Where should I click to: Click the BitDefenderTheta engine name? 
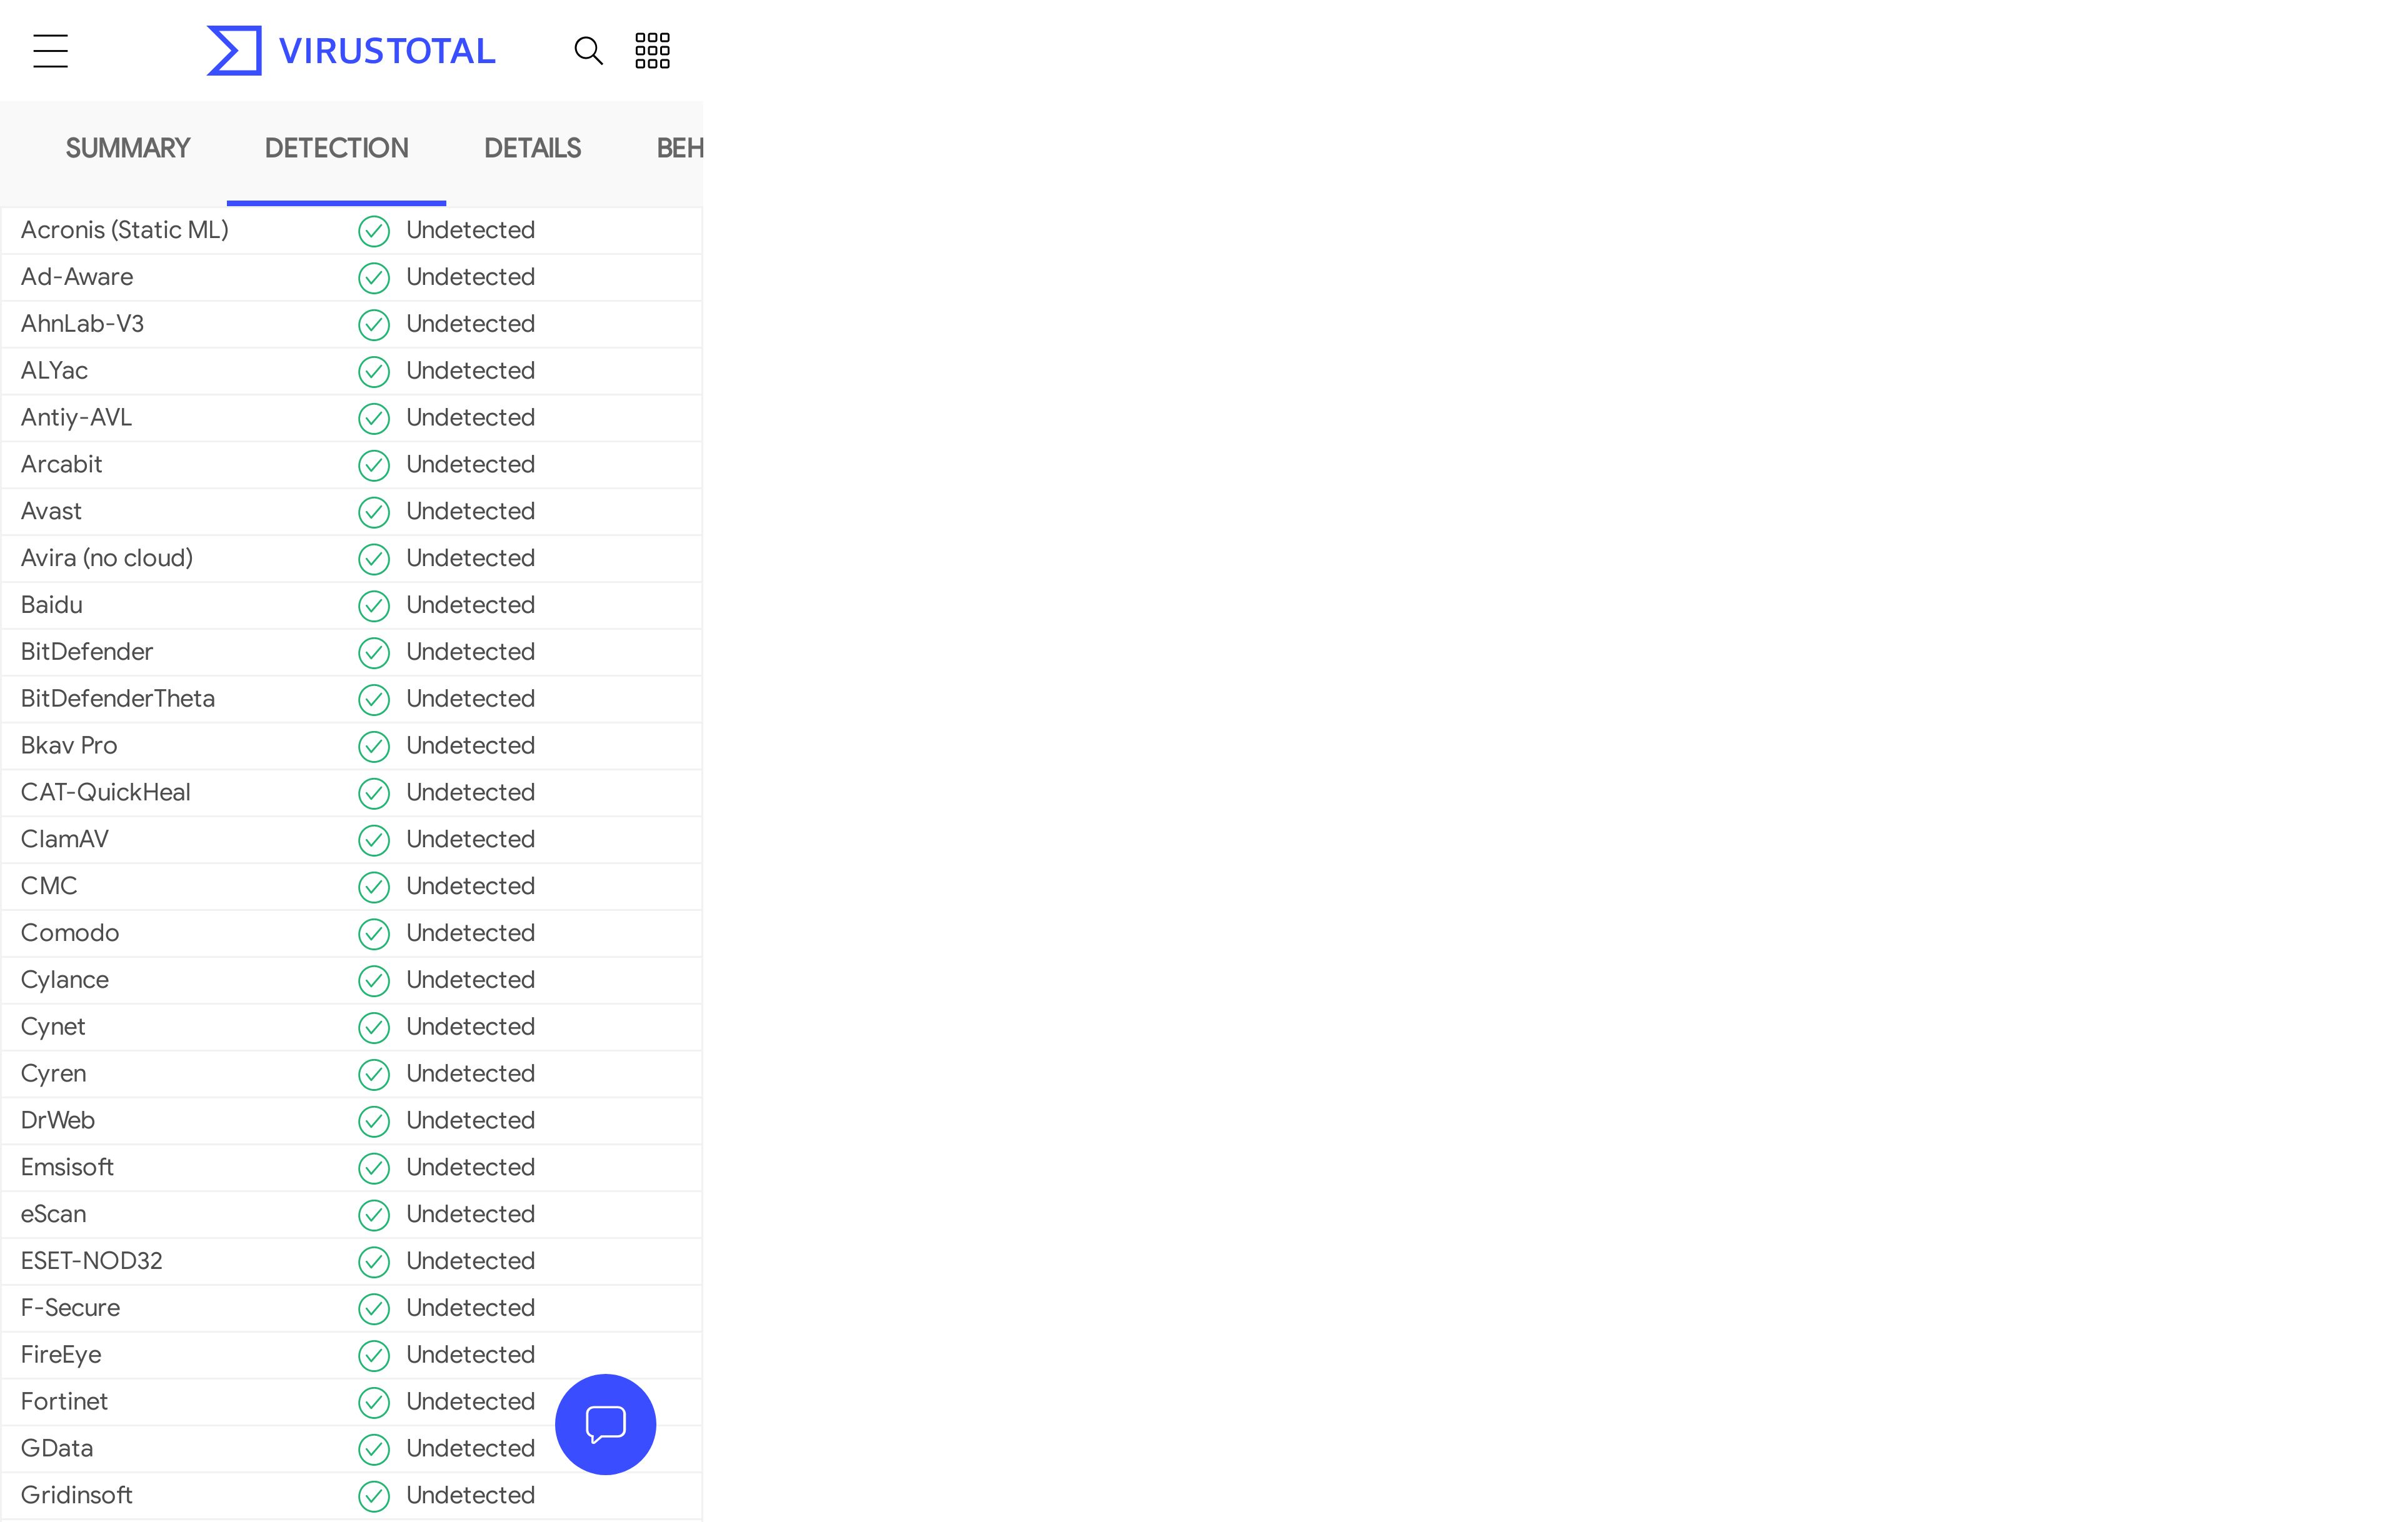118,699
